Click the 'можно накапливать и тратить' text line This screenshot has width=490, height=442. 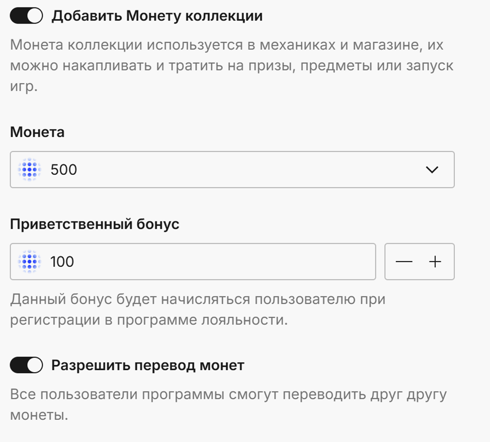click(x=231, y=66)
